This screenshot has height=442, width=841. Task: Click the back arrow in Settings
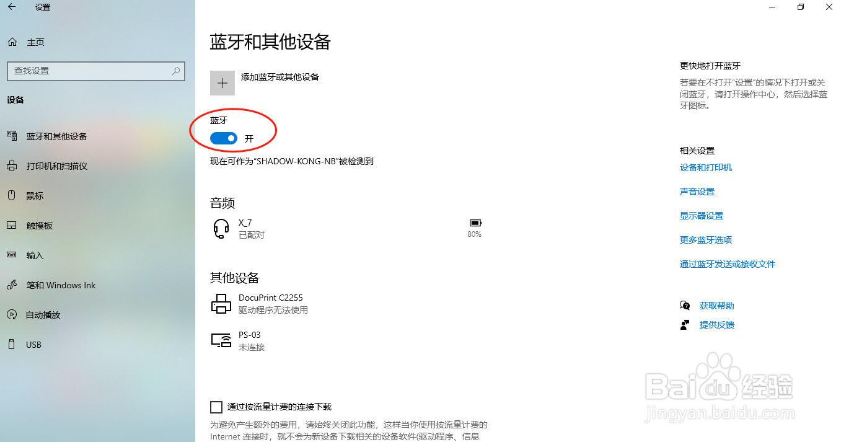click(11, 7)
